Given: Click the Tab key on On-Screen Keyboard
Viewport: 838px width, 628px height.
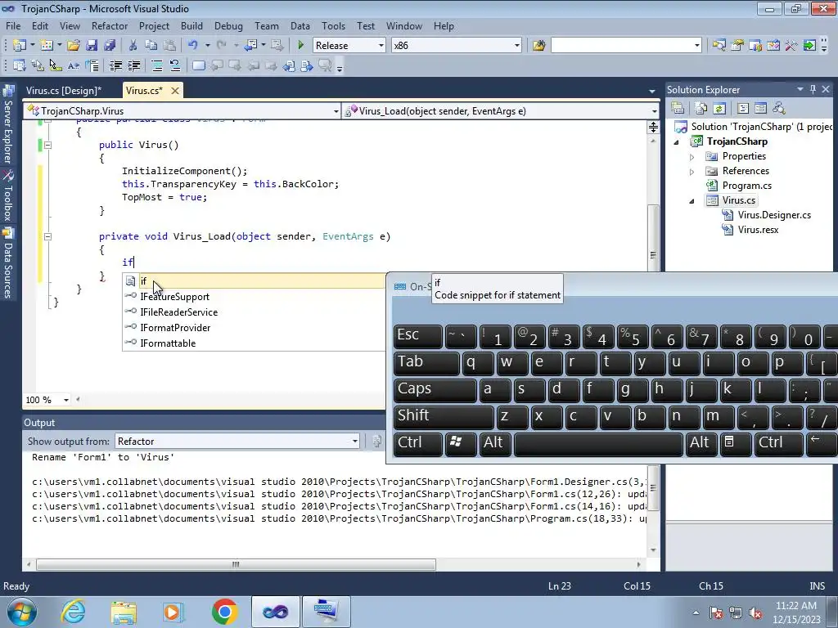Looking at the screenshot, I should (x=426, y=362).
